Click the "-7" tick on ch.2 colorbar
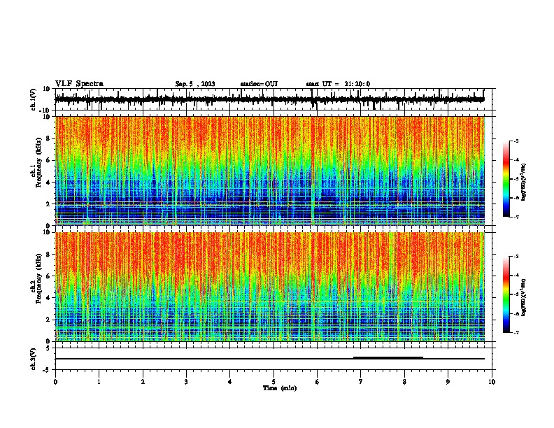 coord(516,332)
